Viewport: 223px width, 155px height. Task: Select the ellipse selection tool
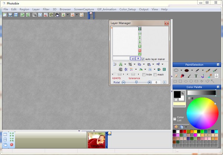click(176, 70)
